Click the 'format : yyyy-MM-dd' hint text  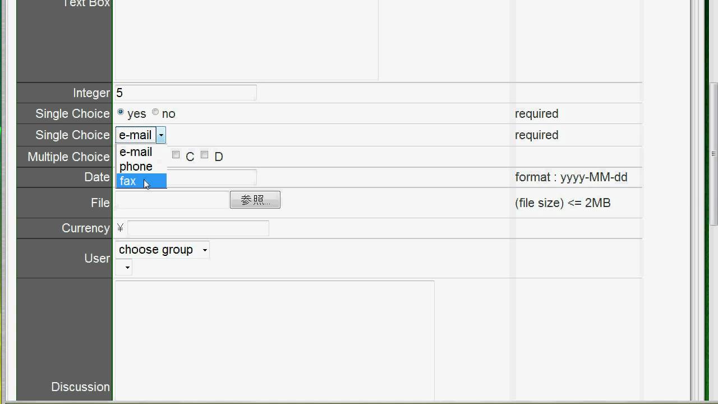[571, 177]
